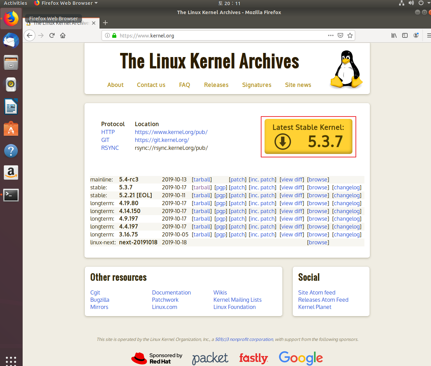Open Rhythmbox from dock

click(11, 85)
